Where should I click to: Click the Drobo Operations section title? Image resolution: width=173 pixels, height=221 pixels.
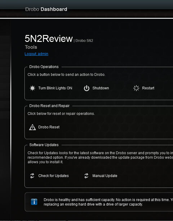pos(44,67)
